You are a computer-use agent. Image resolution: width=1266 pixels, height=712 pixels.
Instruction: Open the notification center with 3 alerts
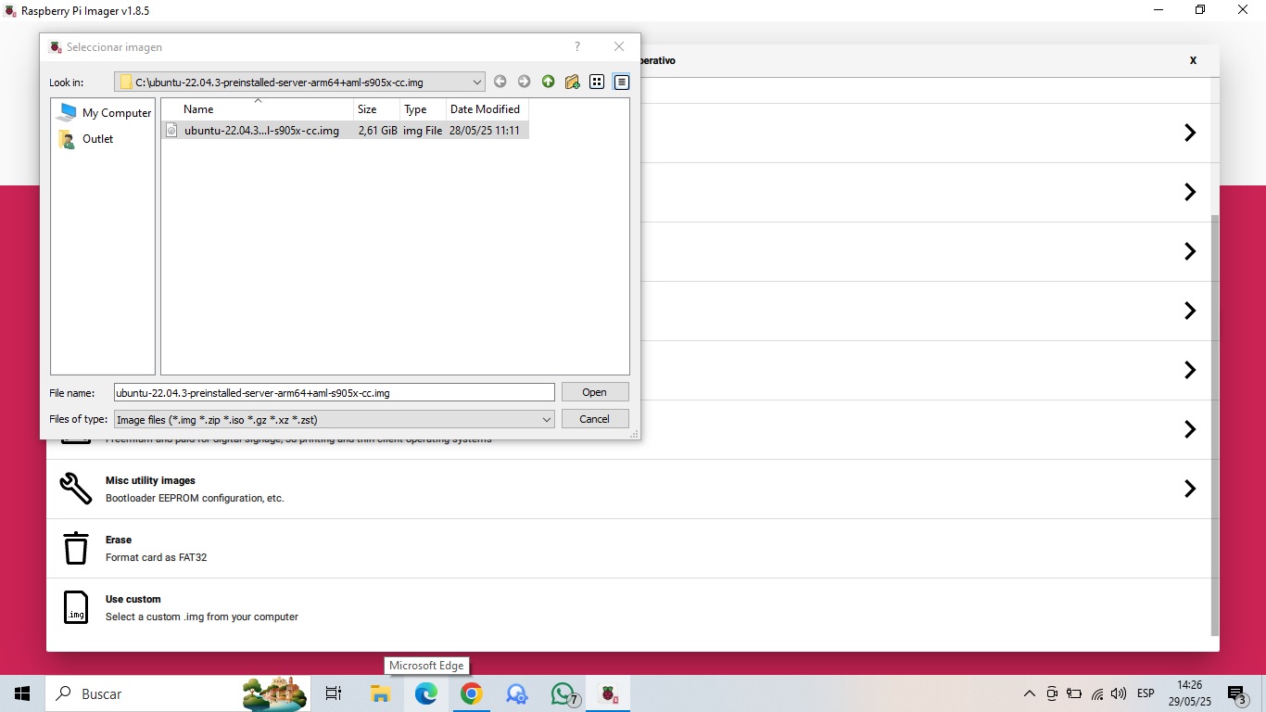coord(1237,694)
